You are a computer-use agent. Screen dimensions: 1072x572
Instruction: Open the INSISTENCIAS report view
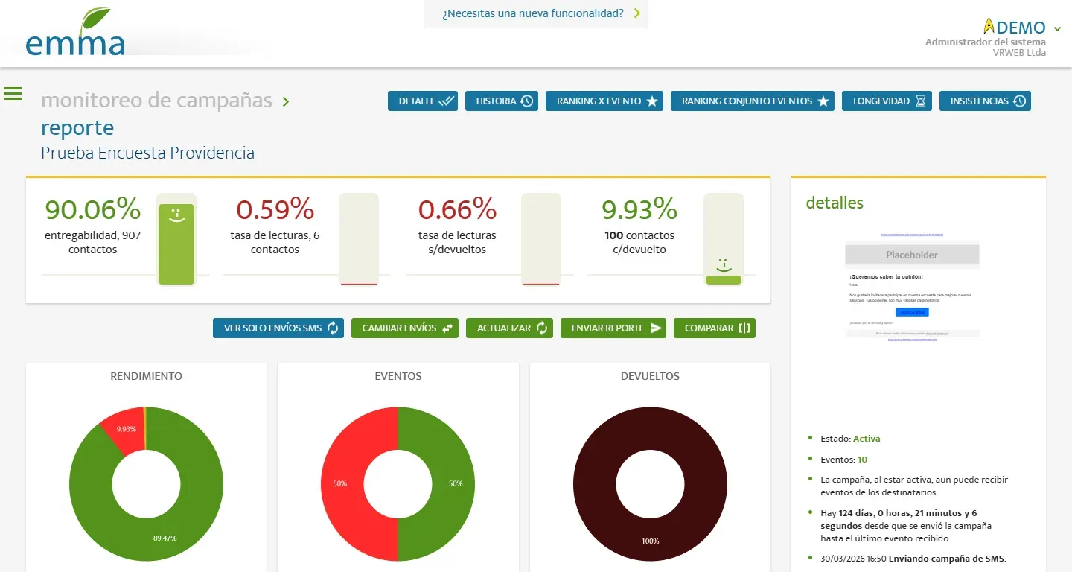pos(985,101)
